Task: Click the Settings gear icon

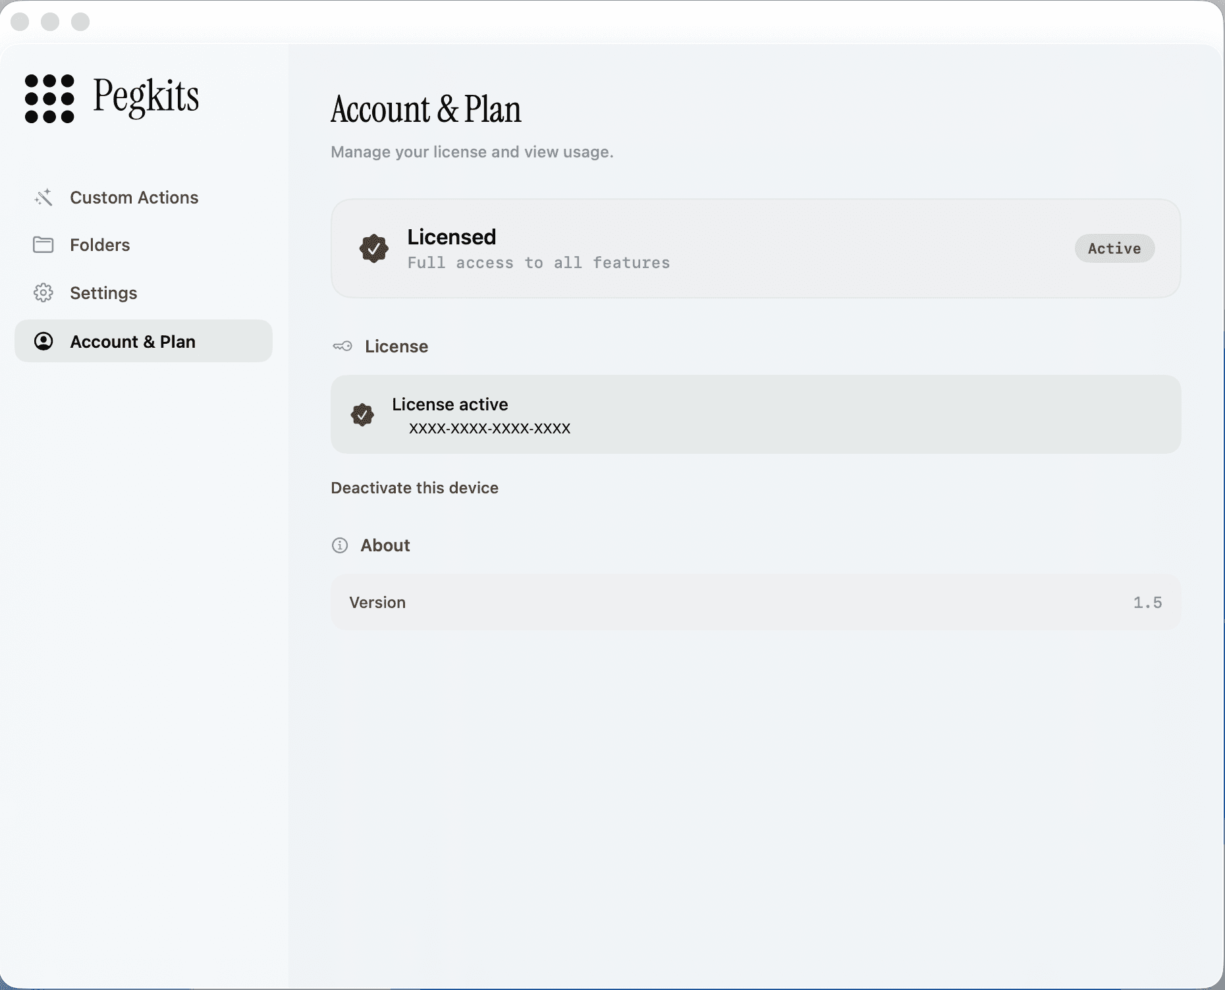Action: (x=43, y=292)
